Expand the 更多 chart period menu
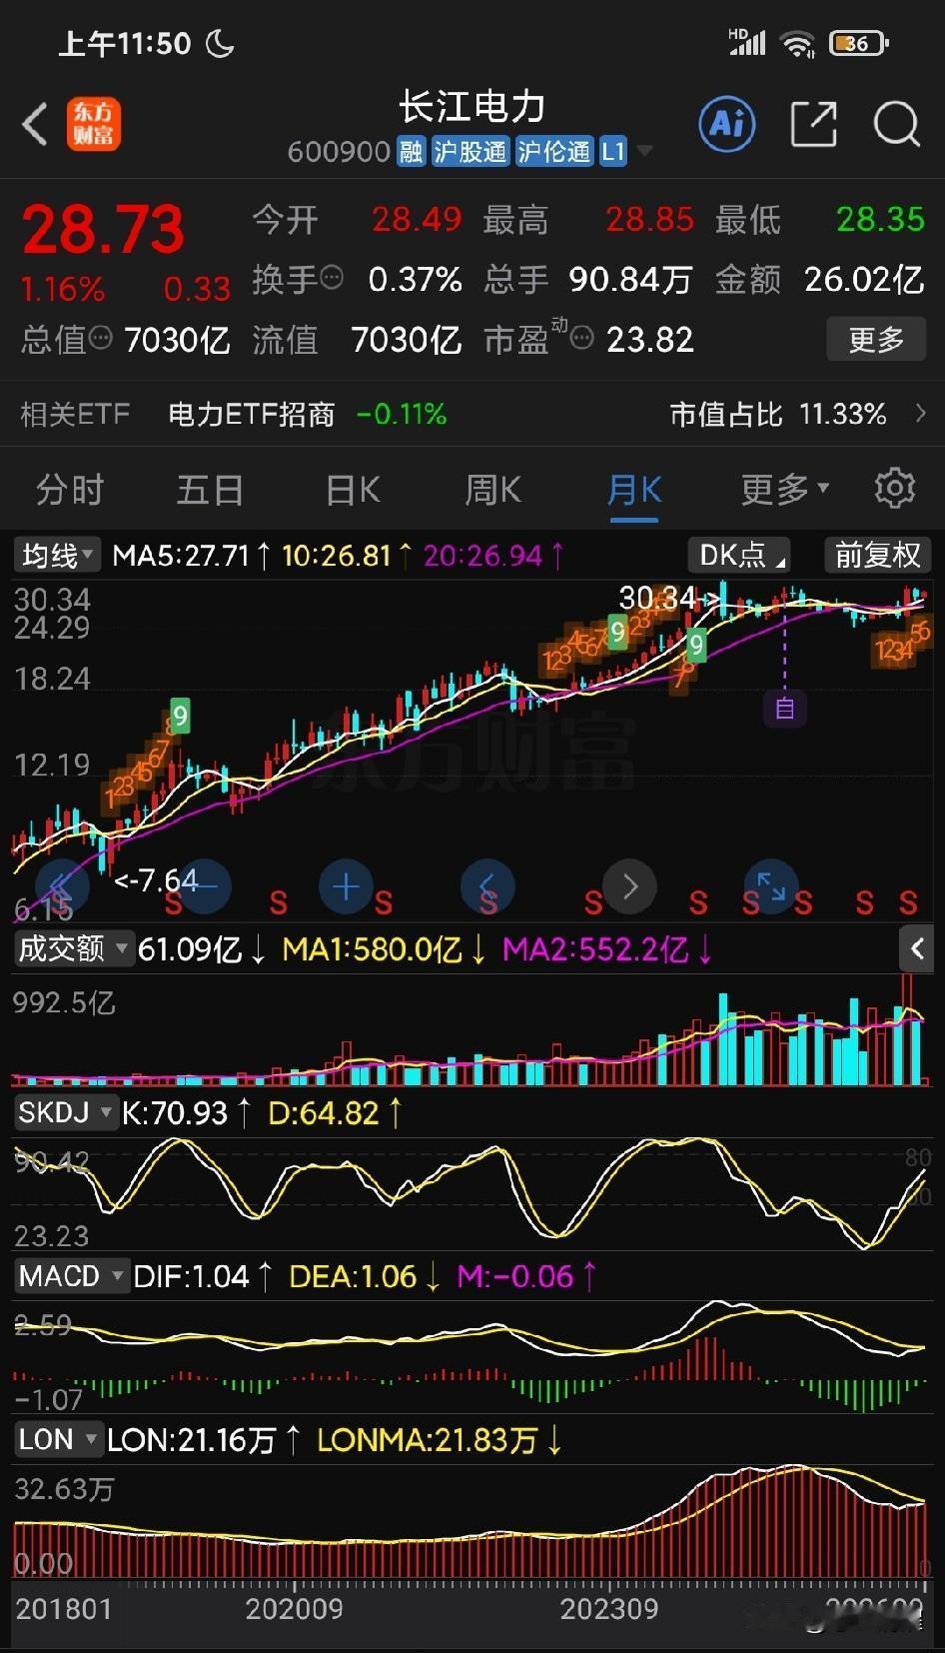Image resolution: width=945 pixels, height=1653 pixels. point(785,489)
